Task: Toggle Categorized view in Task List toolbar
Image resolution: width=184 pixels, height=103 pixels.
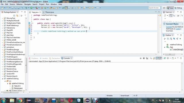Action: [171, 15]
